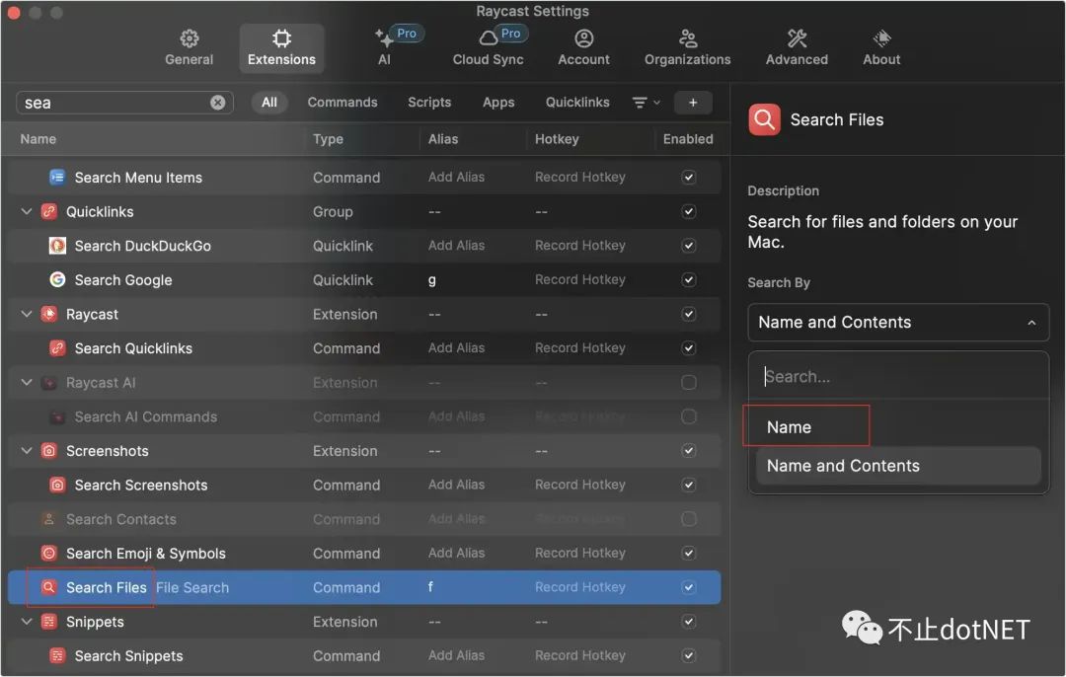
Task: Clear the 'sea' search field
Action: tap(217, 103)
